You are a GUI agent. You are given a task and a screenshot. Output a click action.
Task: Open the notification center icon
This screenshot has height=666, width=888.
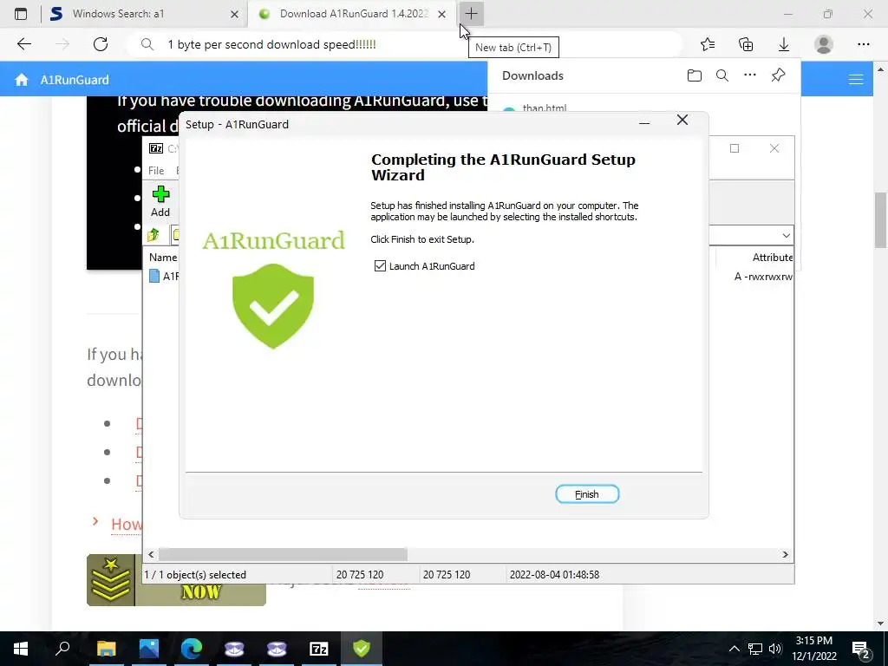861,649
